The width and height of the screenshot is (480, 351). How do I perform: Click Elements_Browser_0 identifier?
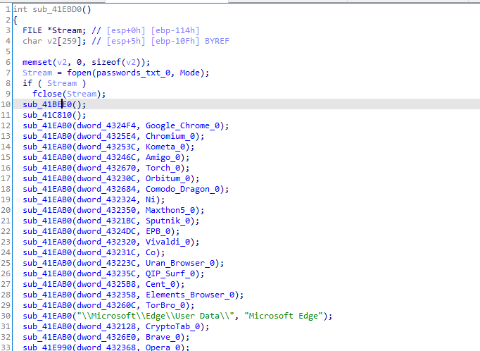tap(190, 295)
